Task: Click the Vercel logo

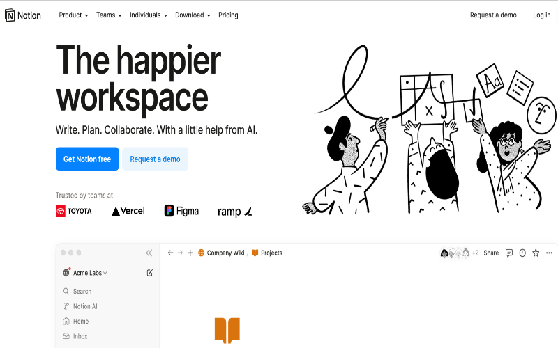Action: point(128,211)
